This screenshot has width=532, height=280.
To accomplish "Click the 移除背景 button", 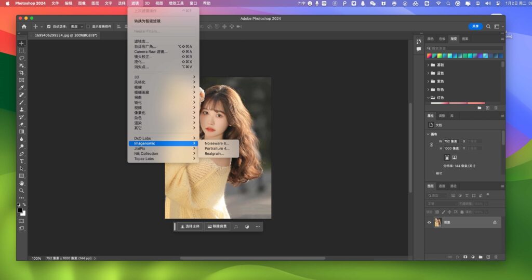I will pyautogui.click(x=217, y=226).
